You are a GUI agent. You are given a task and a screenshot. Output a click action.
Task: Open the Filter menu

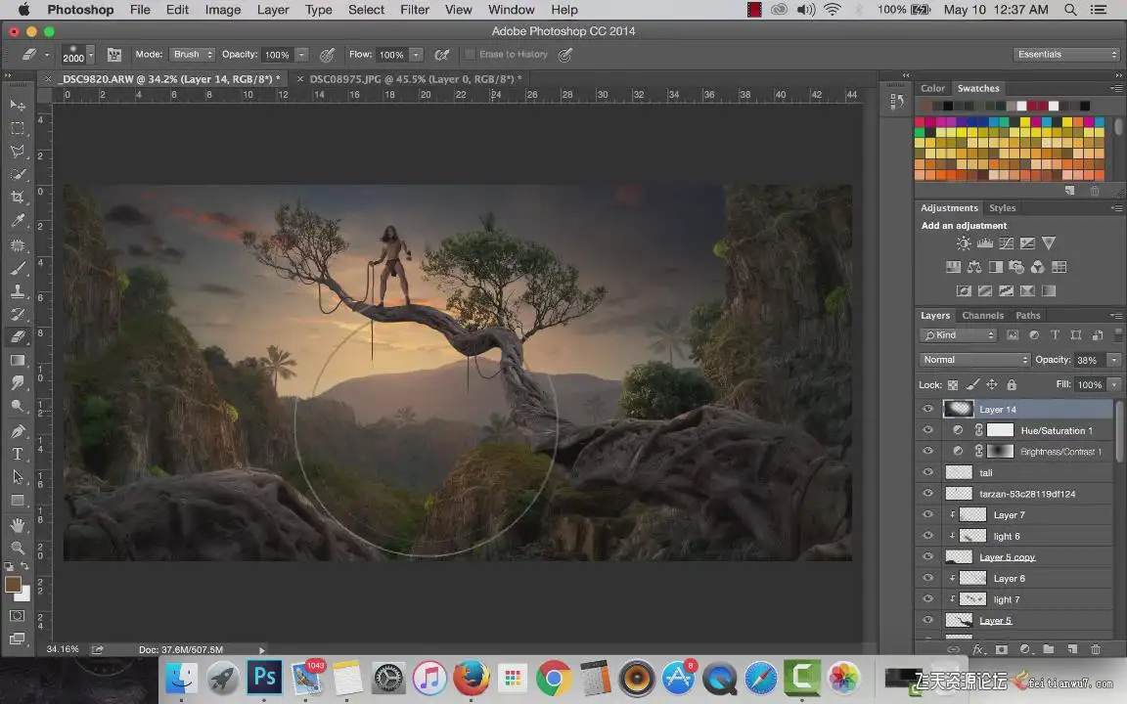point(415,10)
